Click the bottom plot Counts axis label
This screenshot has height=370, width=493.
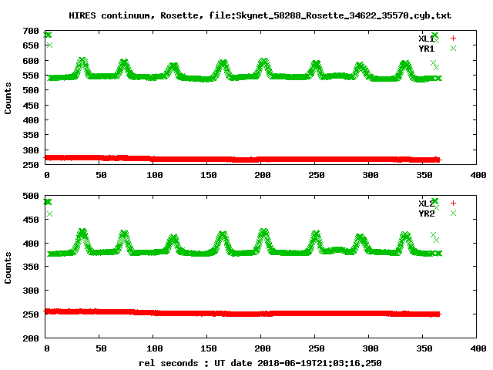(x=8, y=267)
